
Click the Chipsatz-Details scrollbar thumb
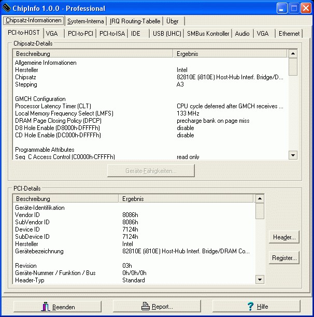(x=293, y=67)
